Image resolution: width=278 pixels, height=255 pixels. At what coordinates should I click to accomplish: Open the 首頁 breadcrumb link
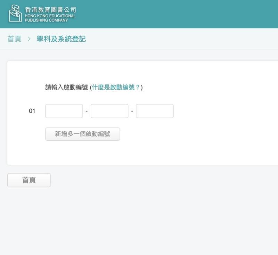click(x=14, y=39)
